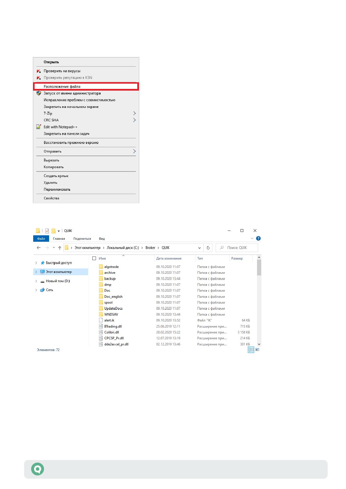Switch to details view button
The width and height of the screenshot is (346, 489).
(x=251, y=350)
